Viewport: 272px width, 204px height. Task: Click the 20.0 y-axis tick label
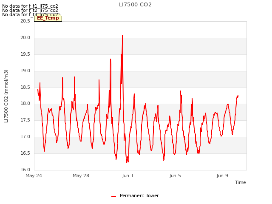coord(25,38)
